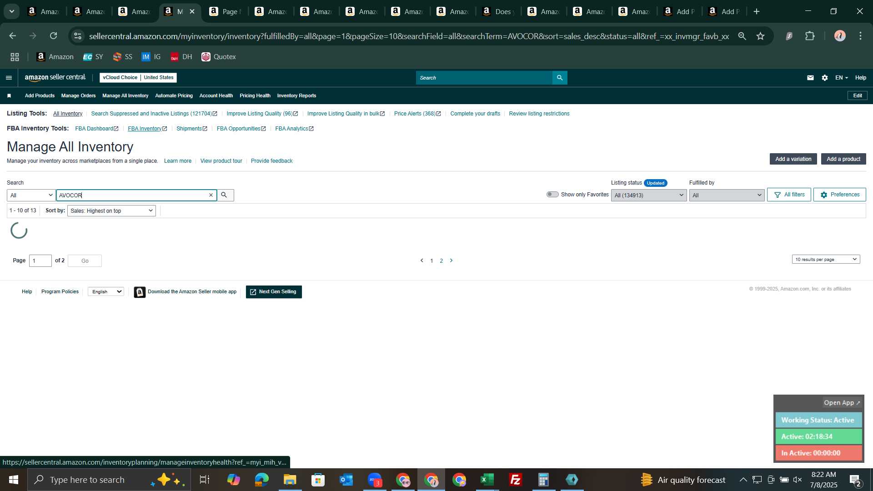Click the page number input field

pyautogui.click(x=40, y=261)
